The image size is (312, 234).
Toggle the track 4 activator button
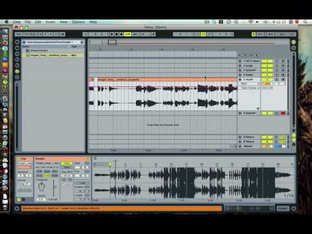[267, 75]
